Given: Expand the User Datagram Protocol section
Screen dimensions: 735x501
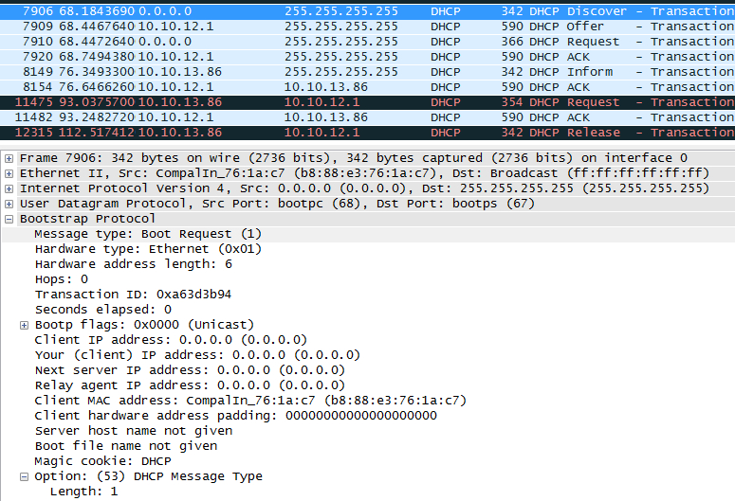Looking at the screenshot, I should [x=9, y=204].
